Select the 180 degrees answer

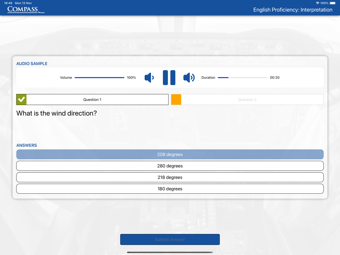pos(170,189)
